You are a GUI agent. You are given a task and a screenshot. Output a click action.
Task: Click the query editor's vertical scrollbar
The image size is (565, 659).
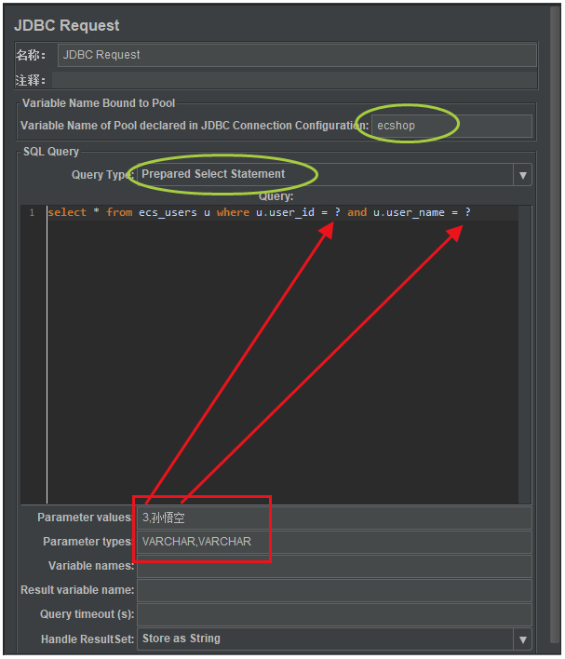coord(525,355)
